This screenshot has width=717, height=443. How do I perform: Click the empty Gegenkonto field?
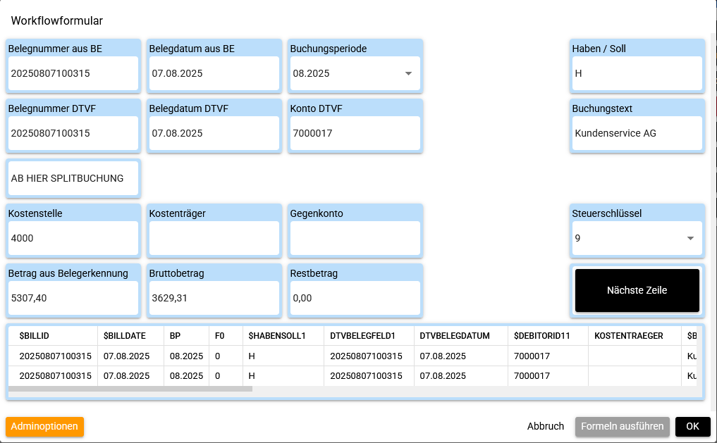tap(355, 239)
